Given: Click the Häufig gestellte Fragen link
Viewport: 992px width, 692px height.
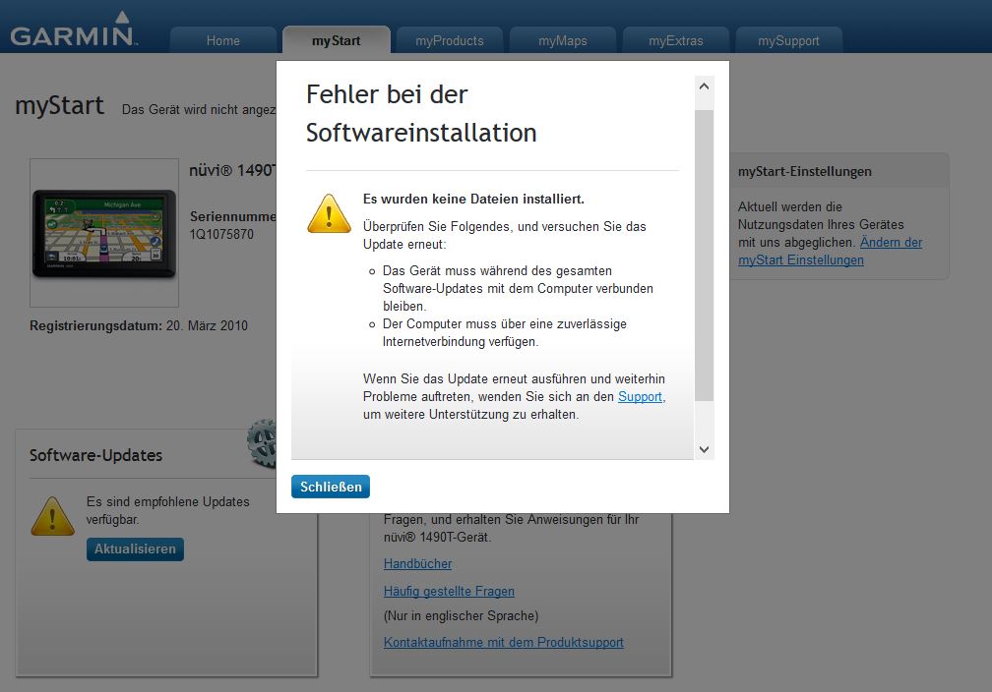Looking at the screenshot, I should click(449, 592).
